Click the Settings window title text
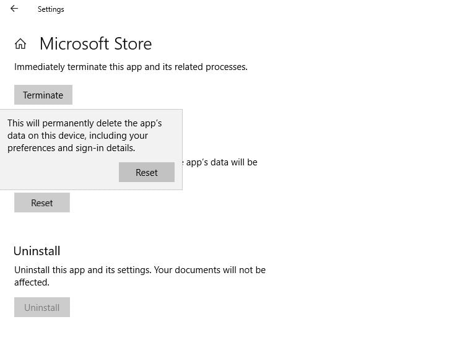465x340 pixels. point(51,9)
